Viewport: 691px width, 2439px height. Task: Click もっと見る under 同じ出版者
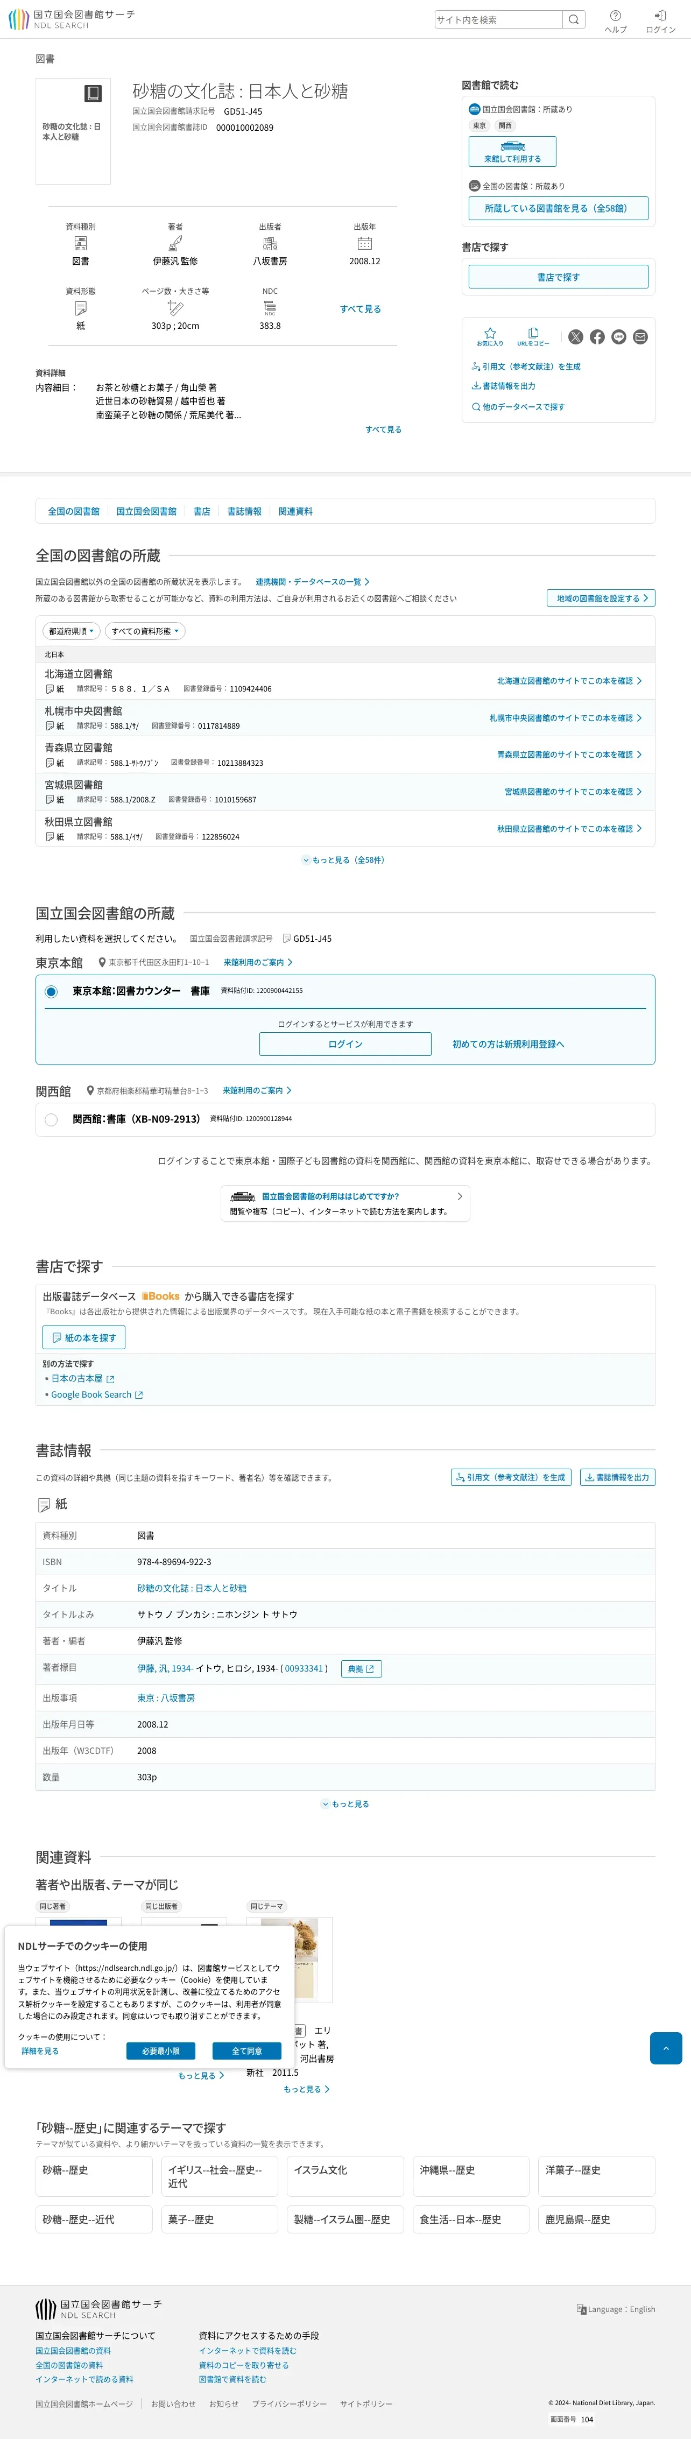coord(201,2075)
